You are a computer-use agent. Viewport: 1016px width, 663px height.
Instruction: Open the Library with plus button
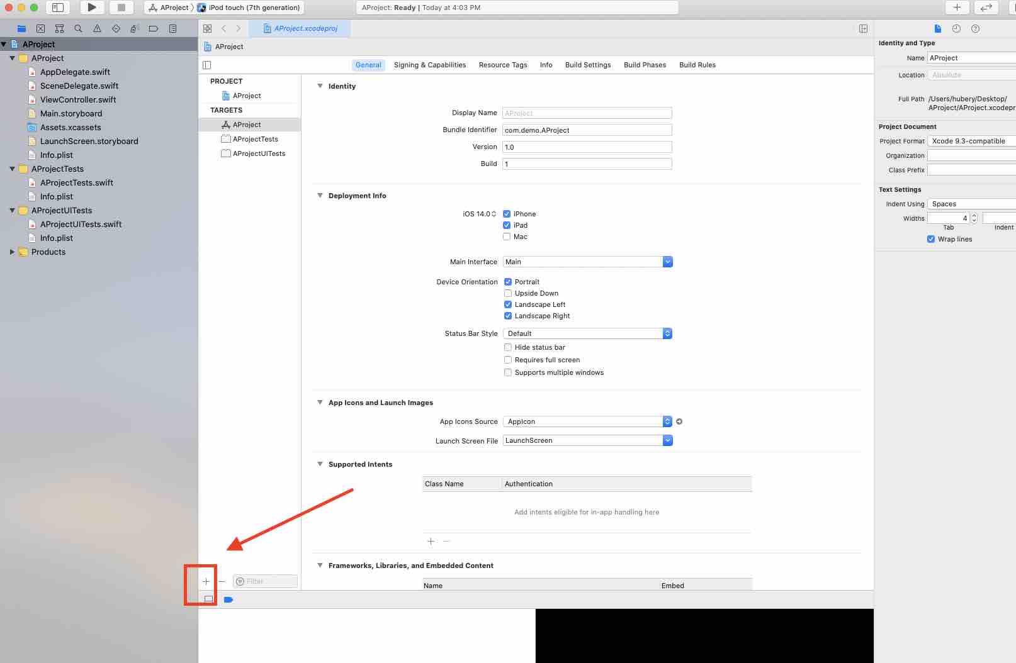pyautogui.click(x=957, y=8)
